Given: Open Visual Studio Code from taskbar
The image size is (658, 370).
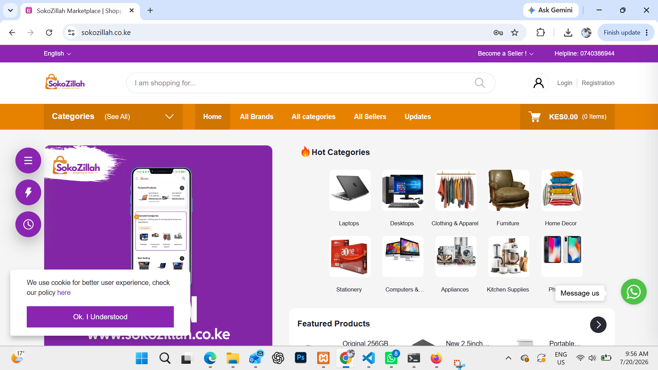Looking at the screenshot, I should 369,358.
